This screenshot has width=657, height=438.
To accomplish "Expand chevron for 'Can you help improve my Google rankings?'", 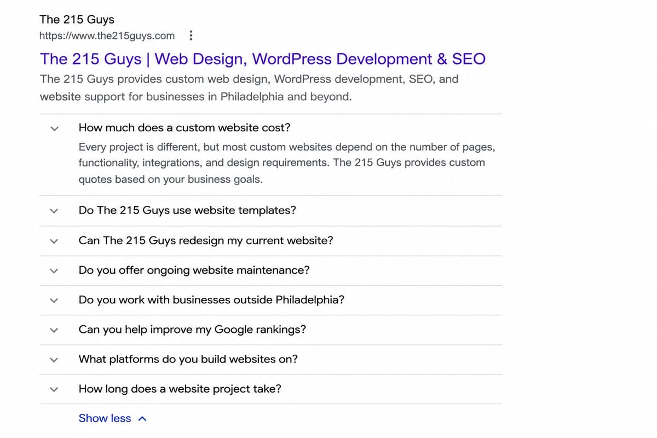I will coord(54,330).
